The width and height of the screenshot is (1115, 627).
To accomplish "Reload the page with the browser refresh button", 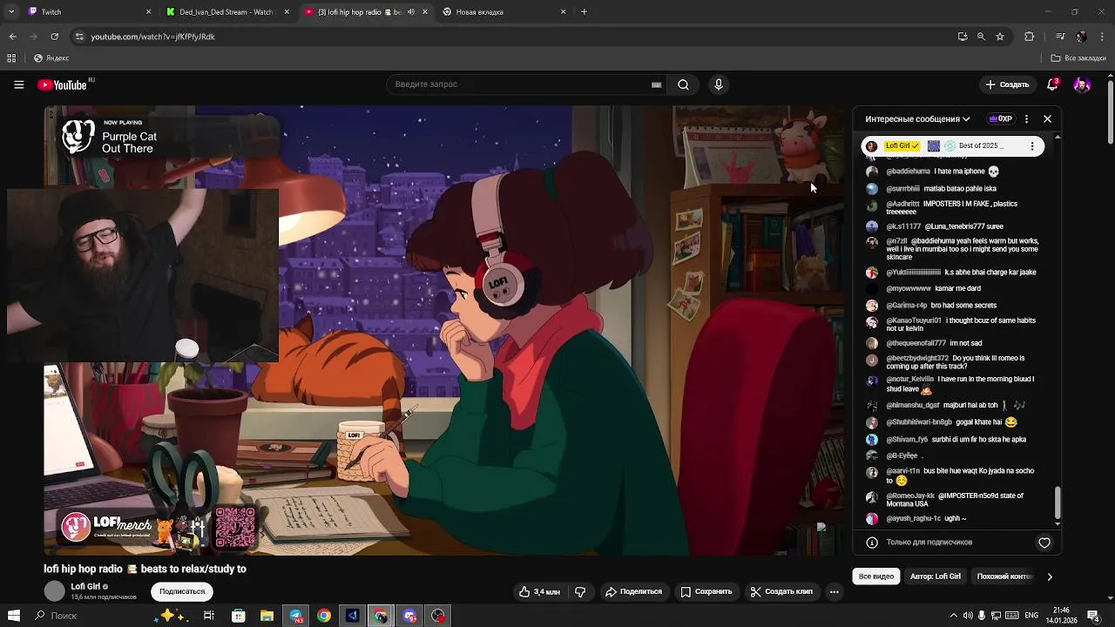I will [54, 37].
